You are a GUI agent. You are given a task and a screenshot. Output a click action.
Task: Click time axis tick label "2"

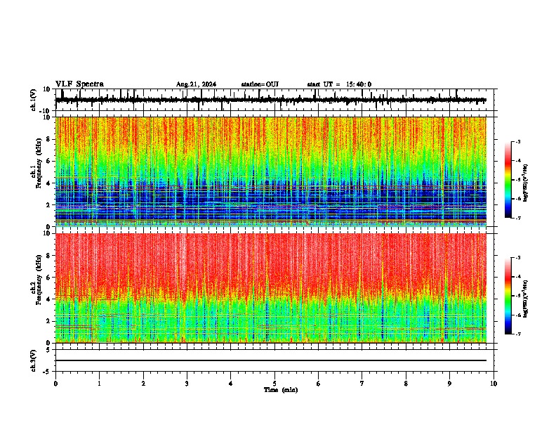click(143, 384)
